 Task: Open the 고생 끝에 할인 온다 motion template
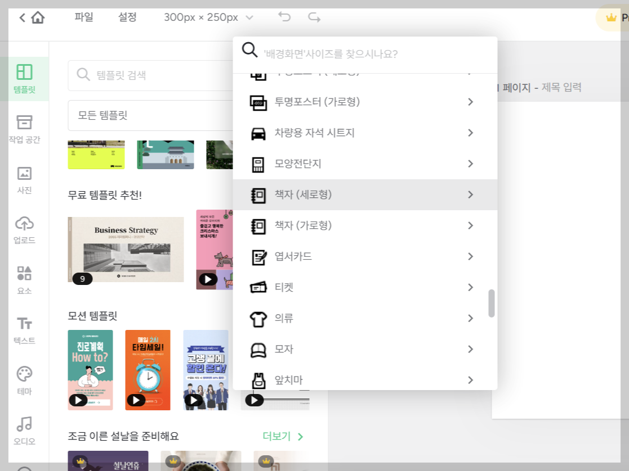(206, 370)
